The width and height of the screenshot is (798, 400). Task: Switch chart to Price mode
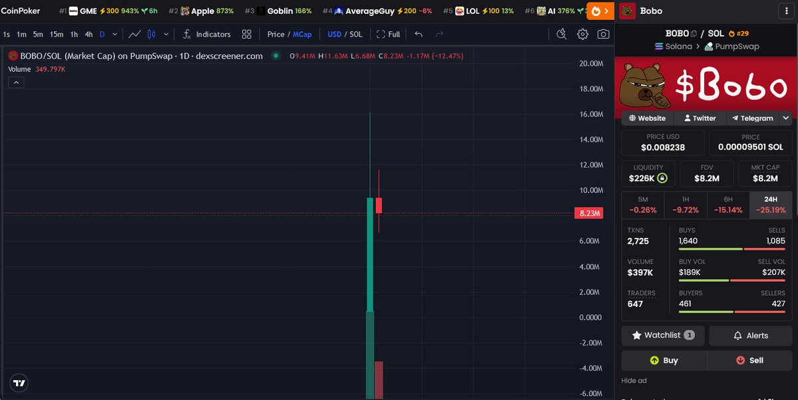pyautogui.click(x=276, y=34)
